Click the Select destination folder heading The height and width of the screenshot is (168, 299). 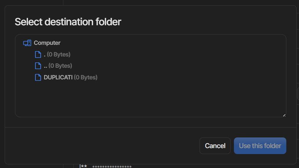click(x=68, y=22)
